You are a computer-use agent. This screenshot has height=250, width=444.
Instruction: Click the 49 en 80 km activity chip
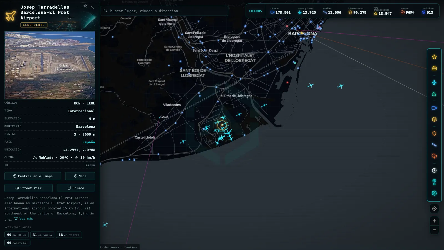16,235
